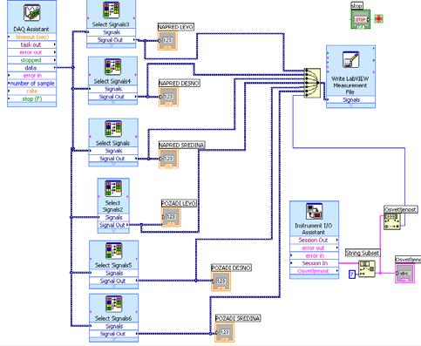This screenshot has width=421, height=346.
Task: Click Osvetljenost output of Instrument I/O Assistant
Action: coord(314,271)
